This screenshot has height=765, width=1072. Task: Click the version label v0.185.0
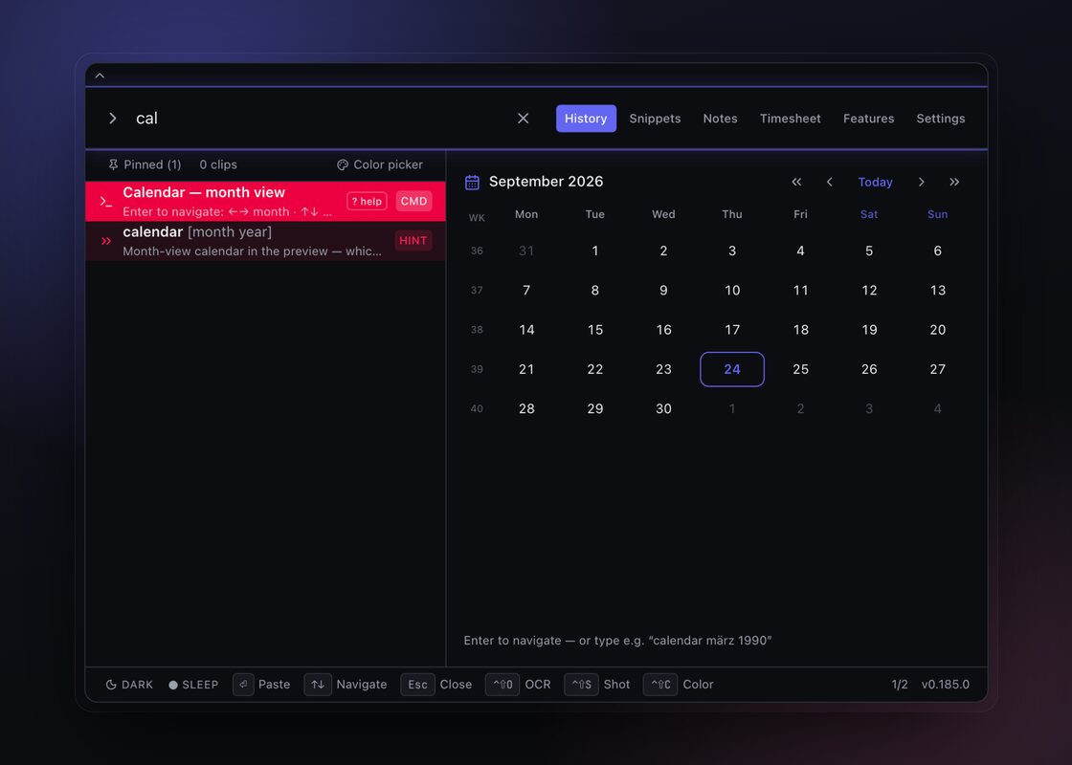[946, 685]
